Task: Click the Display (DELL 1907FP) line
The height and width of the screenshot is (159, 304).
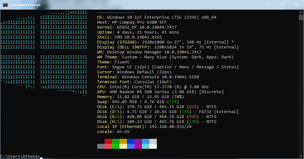Action: click(x=168, y=47)
